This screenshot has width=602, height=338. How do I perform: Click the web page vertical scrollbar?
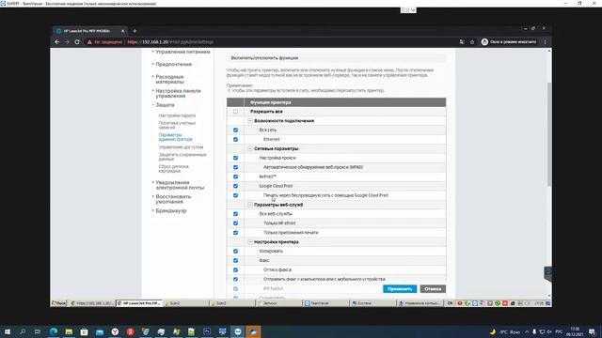tap(549, 134)
